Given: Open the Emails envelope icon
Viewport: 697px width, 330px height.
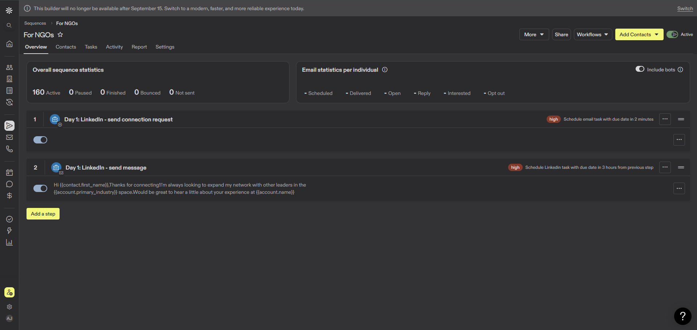Looking at the screenshot, I should pos(9,137).
